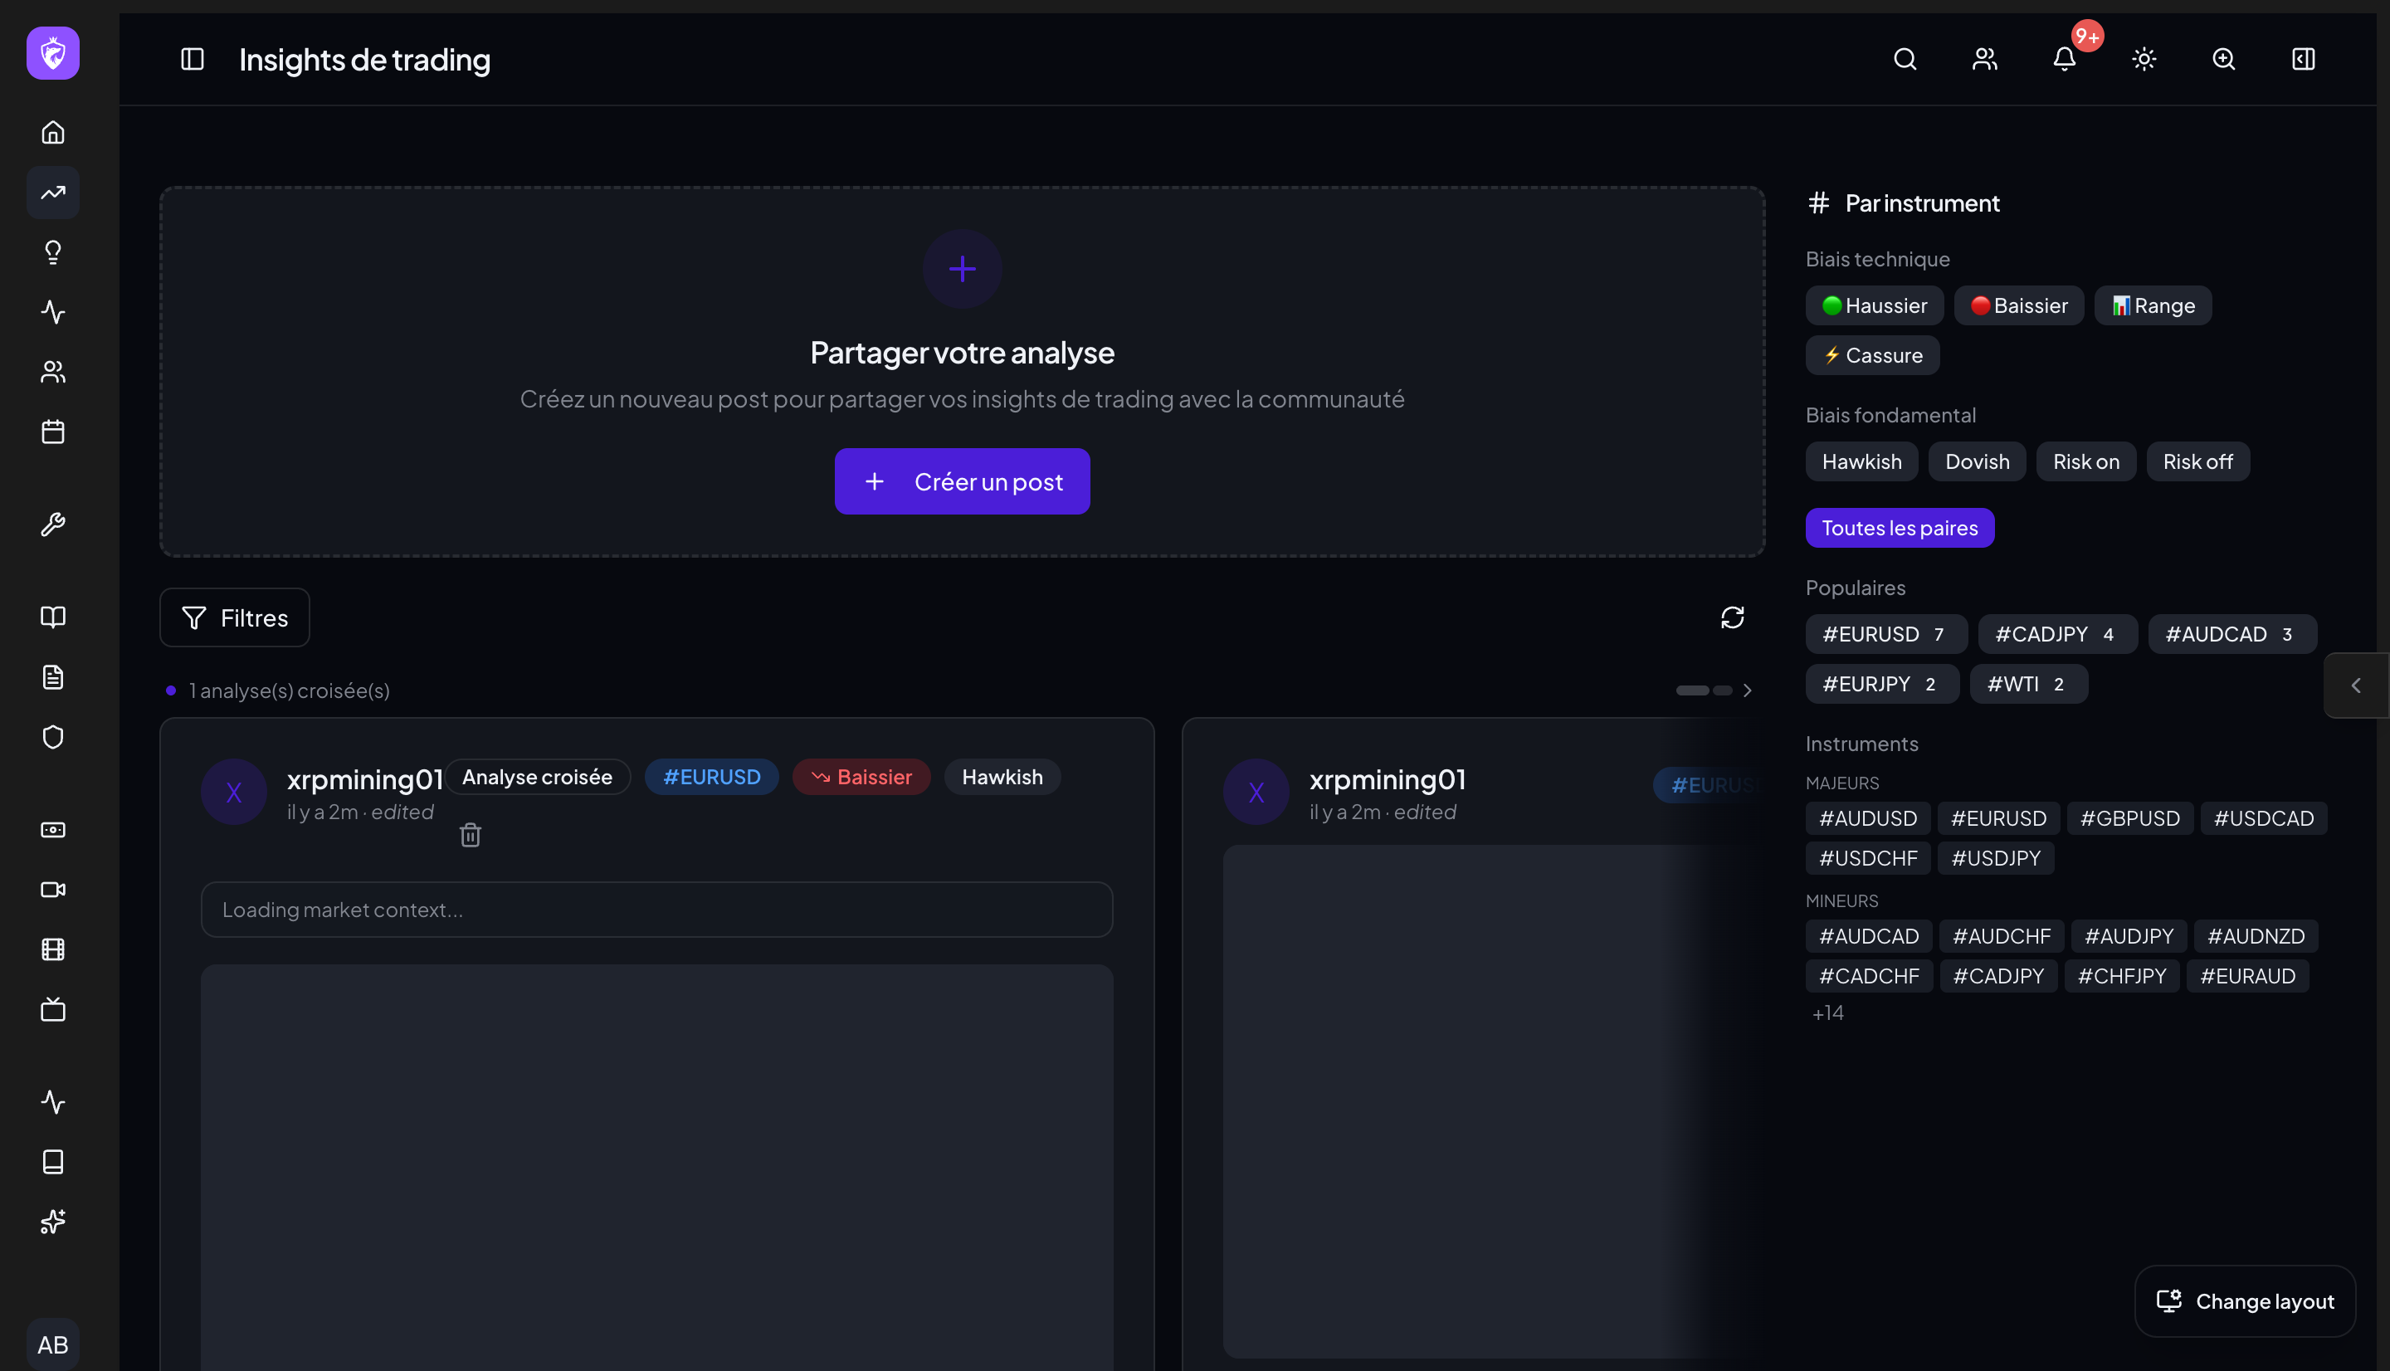Select popular tag #EURJPY 2
The width and height of the screenshot is (2390, 1371).
coord(1881,684)
